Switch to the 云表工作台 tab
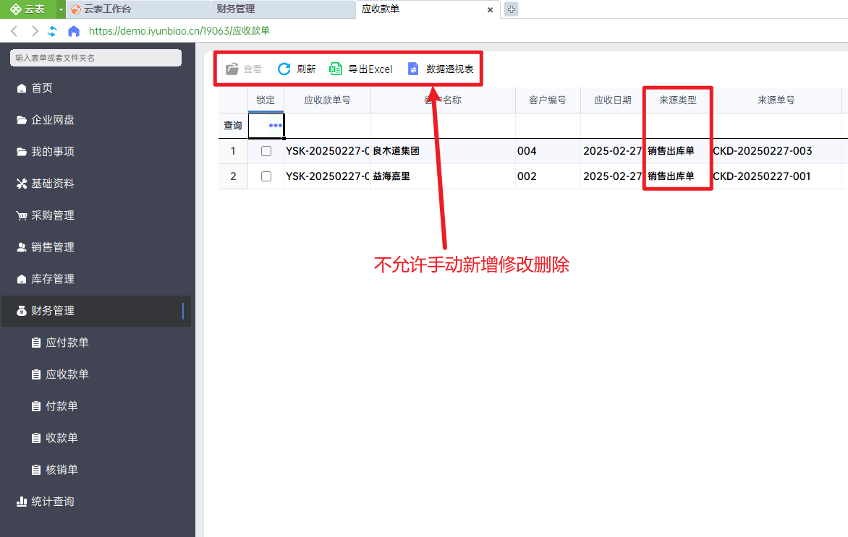 (x=138, y=9)
